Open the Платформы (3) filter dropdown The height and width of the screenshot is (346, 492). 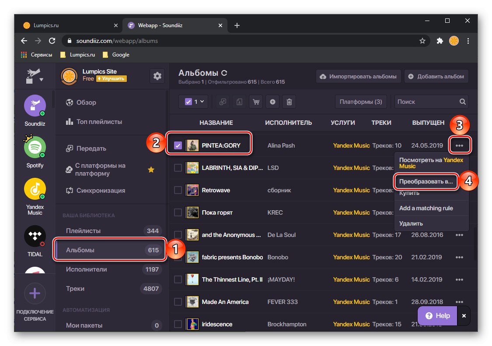pyautogui.click(x=361, y=102)
